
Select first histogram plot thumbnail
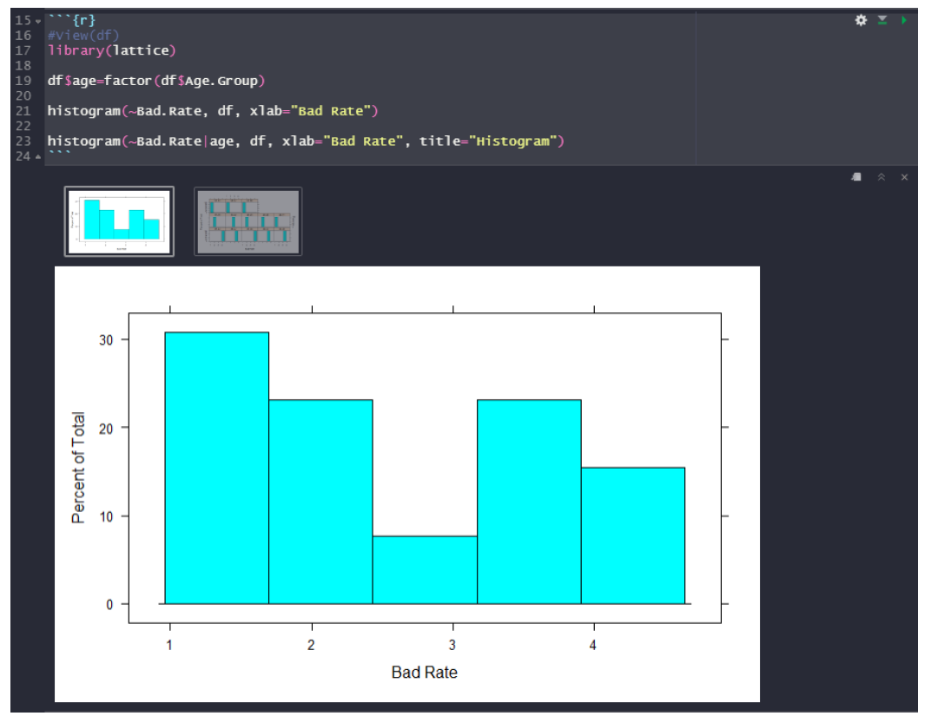pyautogui.click(x=119, y=221)
